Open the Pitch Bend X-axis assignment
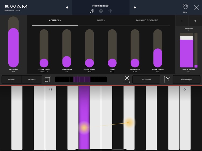 [x=146, y=80]
